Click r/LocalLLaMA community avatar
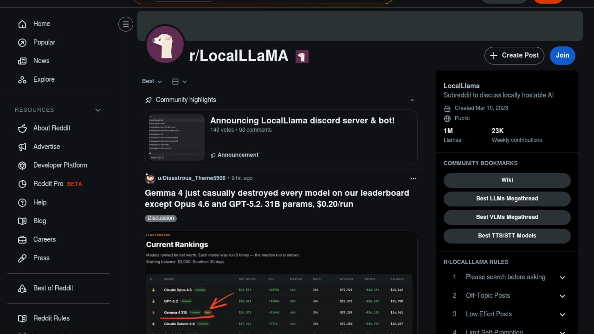This screenshot has height=334, width=594. (165, 44)
